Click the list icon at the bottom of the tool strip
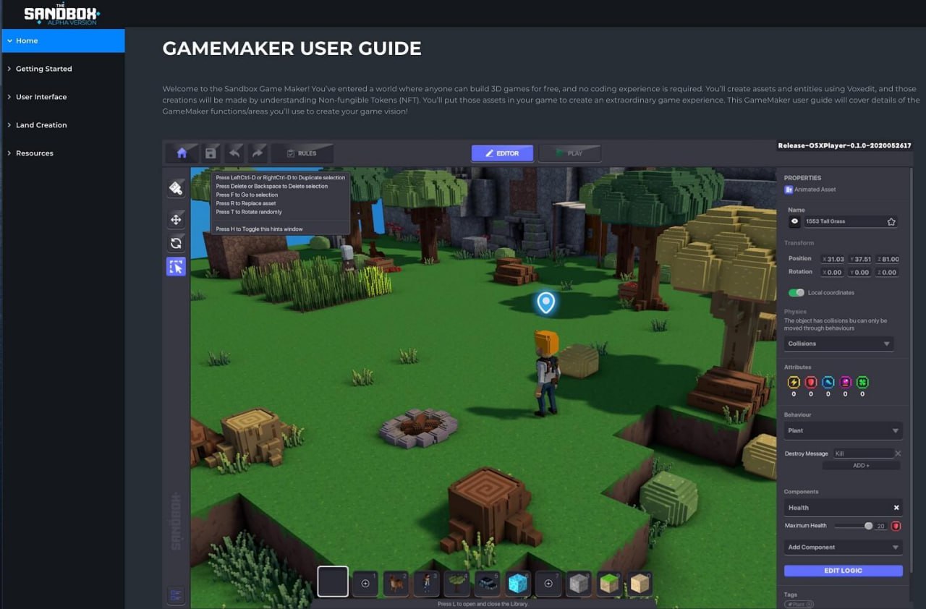Image resolution: width=926 pixels, height=609 pixels. coord(176,595)
